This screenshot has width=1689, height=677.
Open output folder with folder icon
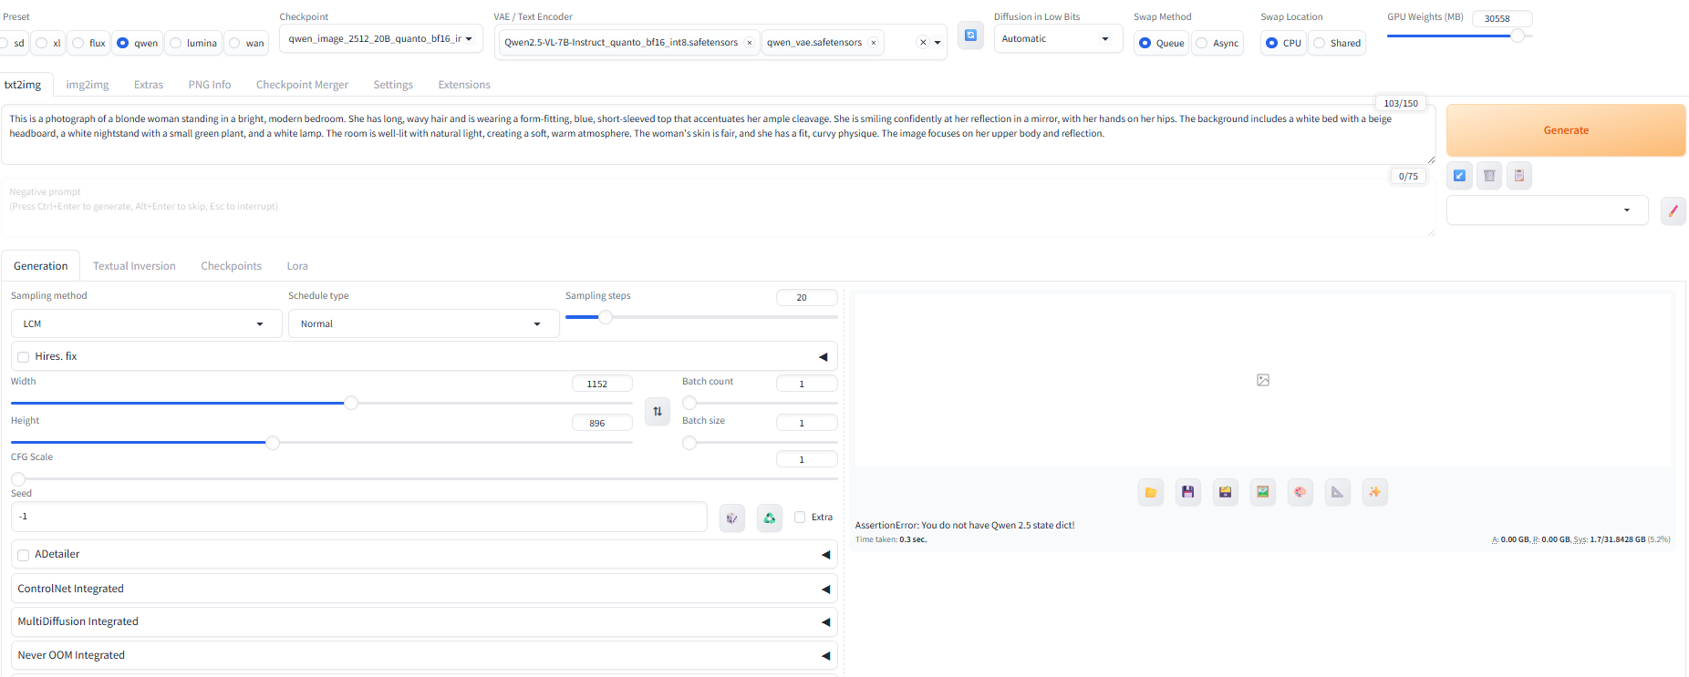point(1151,492)
